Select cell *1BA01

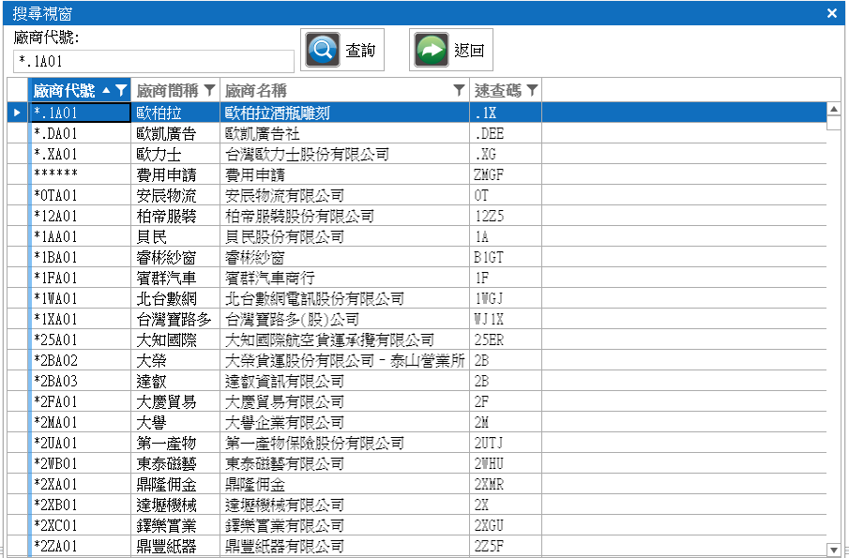coord(80,257)
